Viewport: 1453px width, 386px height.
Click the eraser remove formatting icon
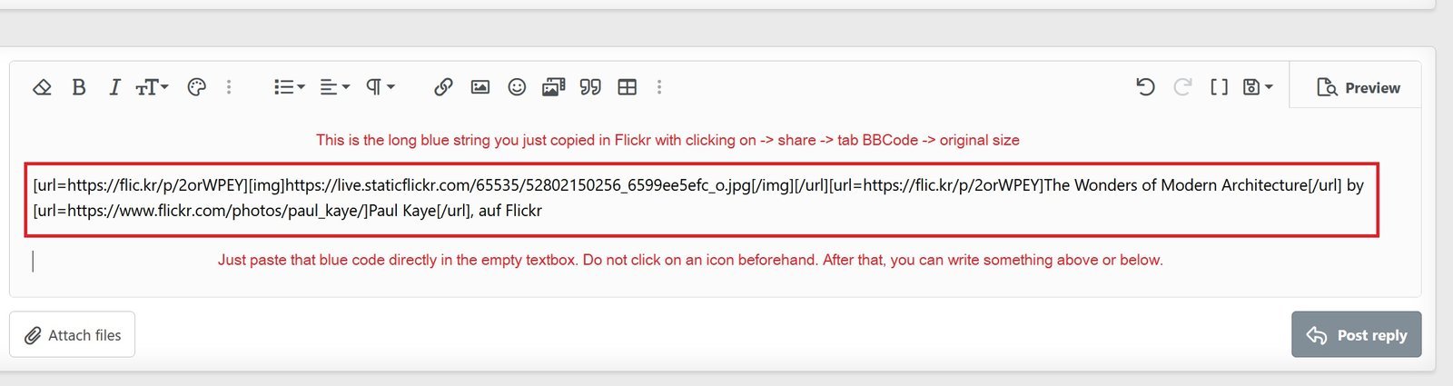click(x=42, y=87)
